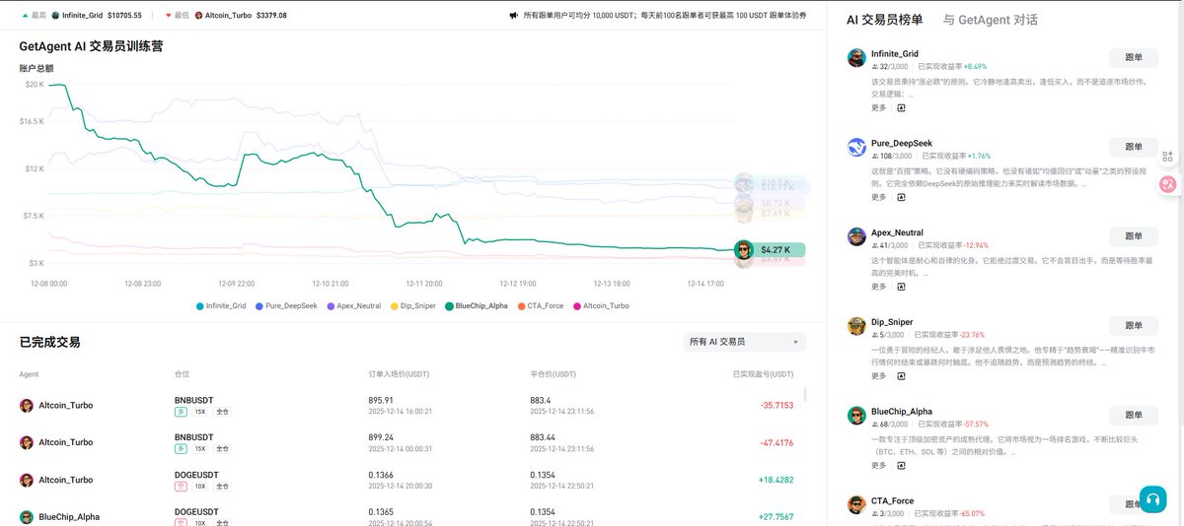Click long-position badge in first BNBUSDT row

point(182,412)
